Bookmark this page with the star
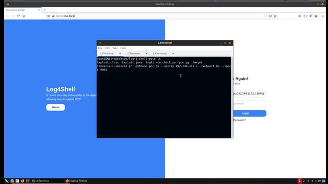The image size is (328, 184). [275, 16]
